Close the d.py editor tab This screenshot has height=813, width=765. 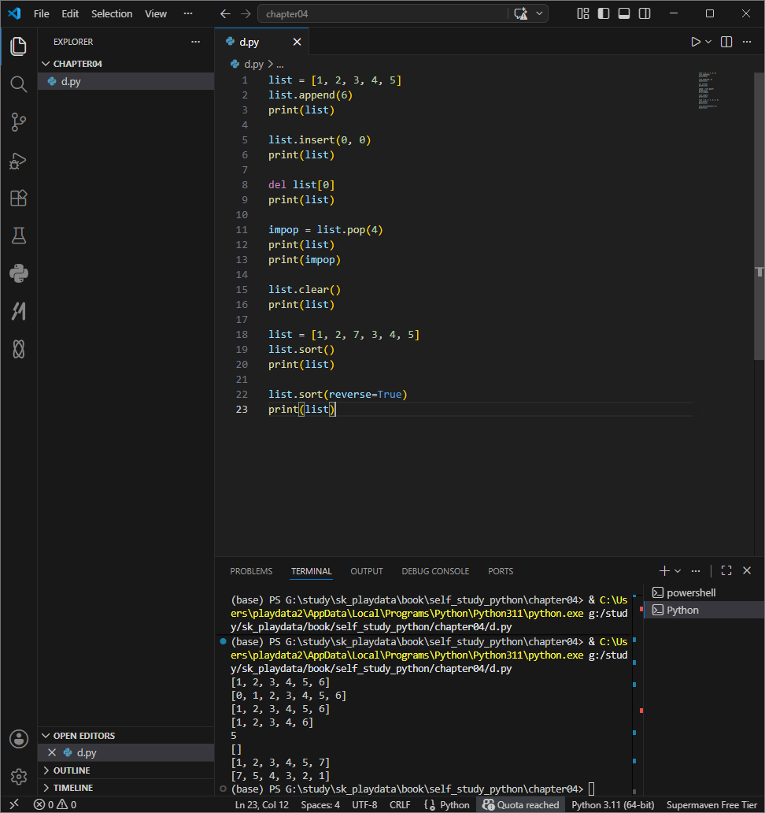[x=297, y=42]
